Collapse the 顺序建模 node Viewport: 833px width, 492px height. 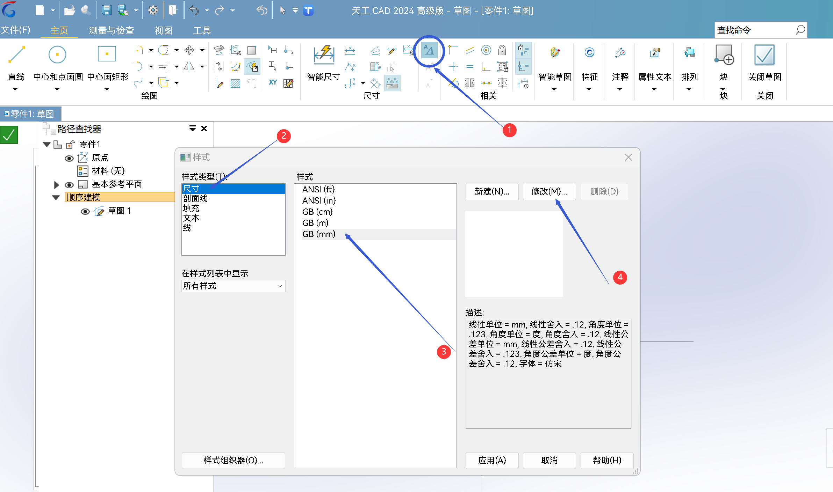point(56,198)
